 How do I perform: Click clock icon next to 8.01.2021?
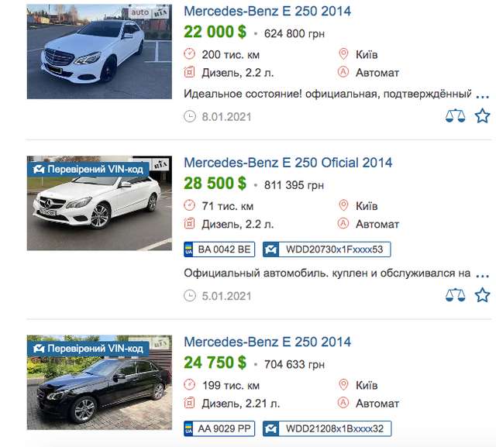click(x=190, y=116)
